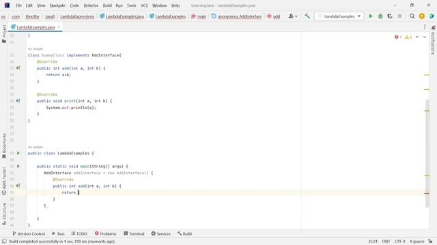Open the Build menu
The width and height of the screenshot is (437, 245).
(107, 5)
